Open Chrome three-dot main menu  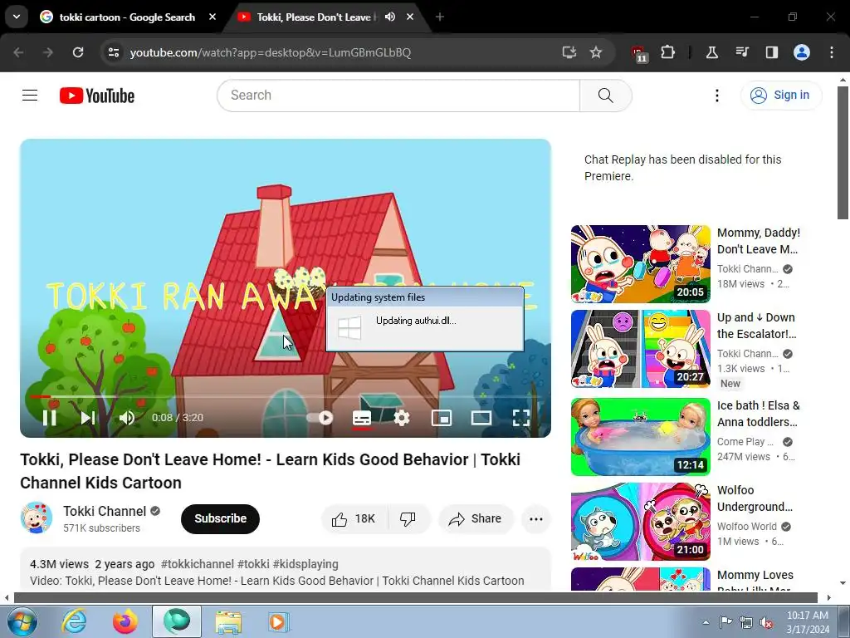coord(832,52)
